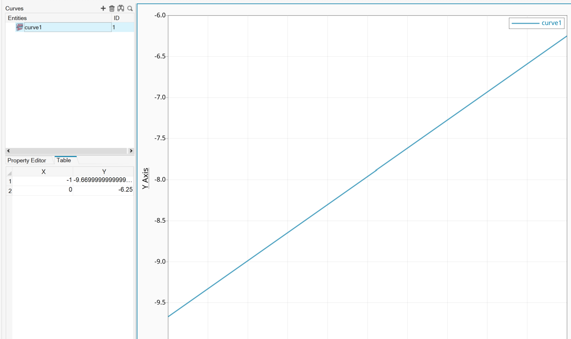Click the left arrow of the horizontal scrollbar

coord(8,151)
